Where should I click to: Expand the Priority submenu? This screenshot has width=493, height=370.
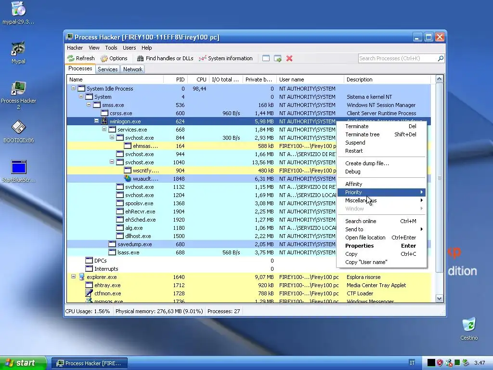pos(381,192)
